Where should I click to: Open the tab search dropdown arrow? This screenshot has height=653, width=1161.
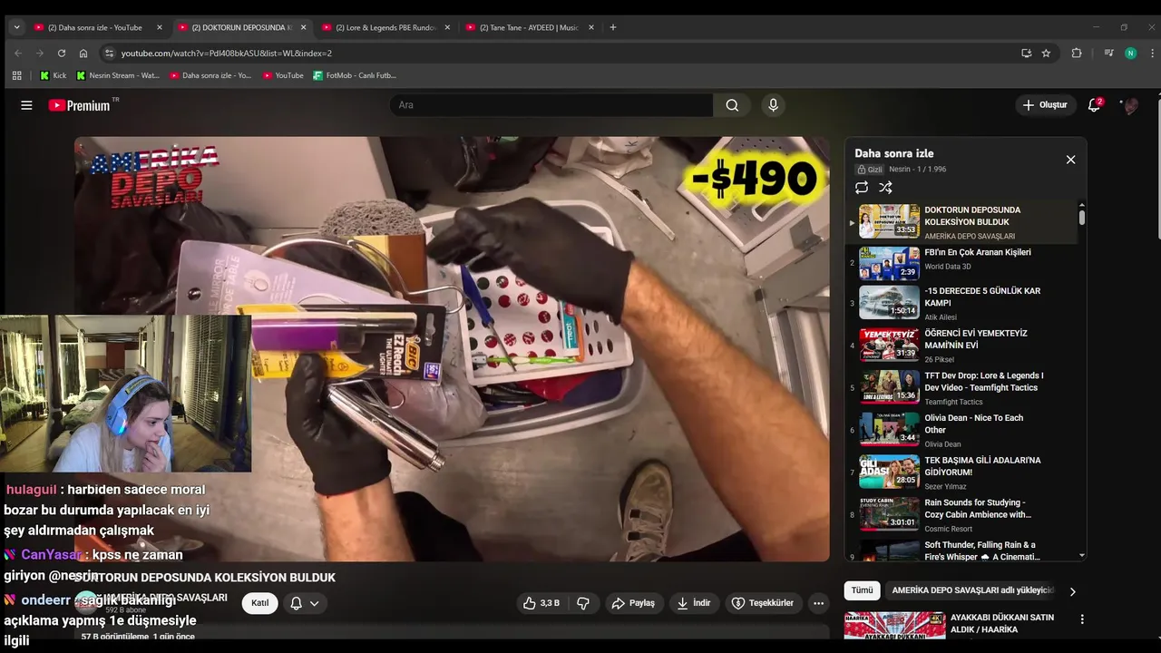pyautogui.click(x=16, y=27)
